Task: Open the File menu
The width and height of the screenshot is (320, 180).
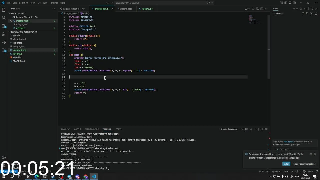Action: click(x=9, y=3)
